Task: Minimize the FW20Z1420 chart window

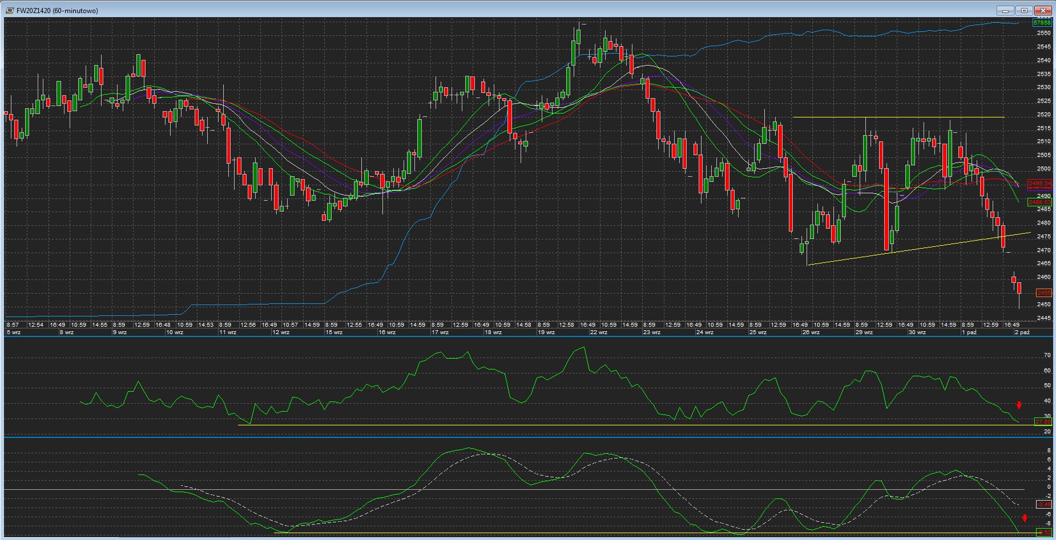Action: tap(1006, 10)
